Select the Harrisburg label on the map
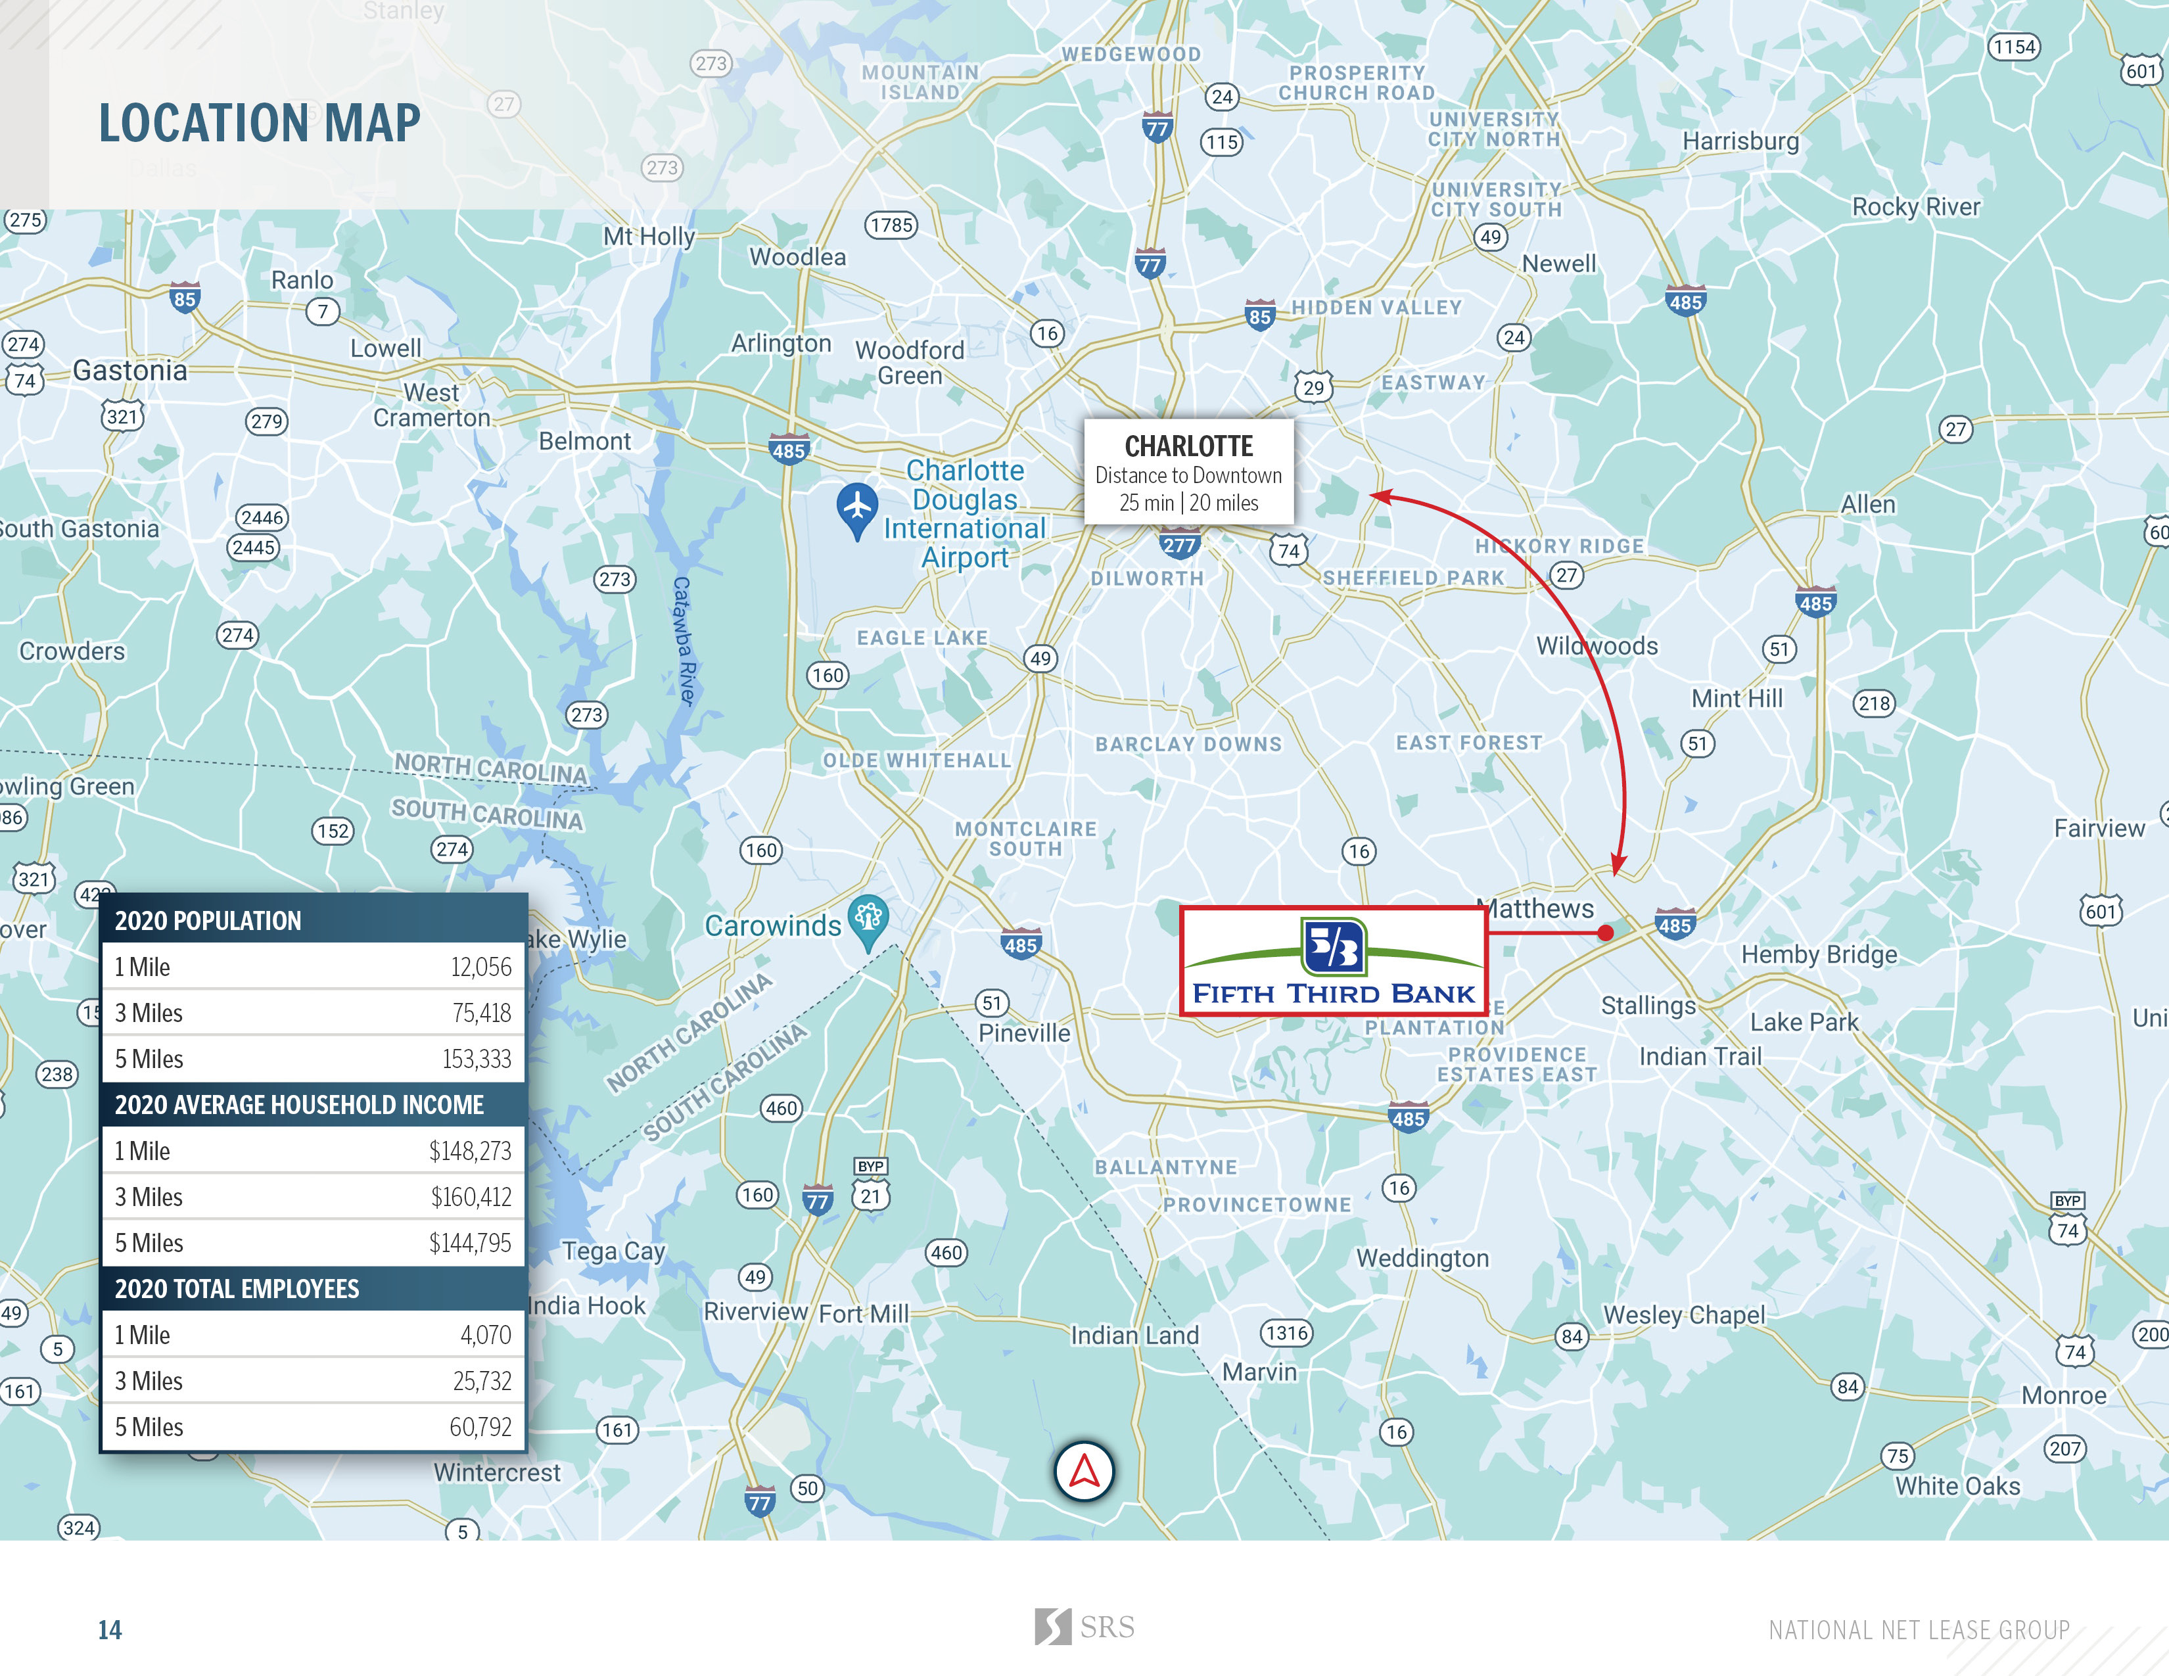This screenshot has height=1676, width=2169. pos(1740,142)
